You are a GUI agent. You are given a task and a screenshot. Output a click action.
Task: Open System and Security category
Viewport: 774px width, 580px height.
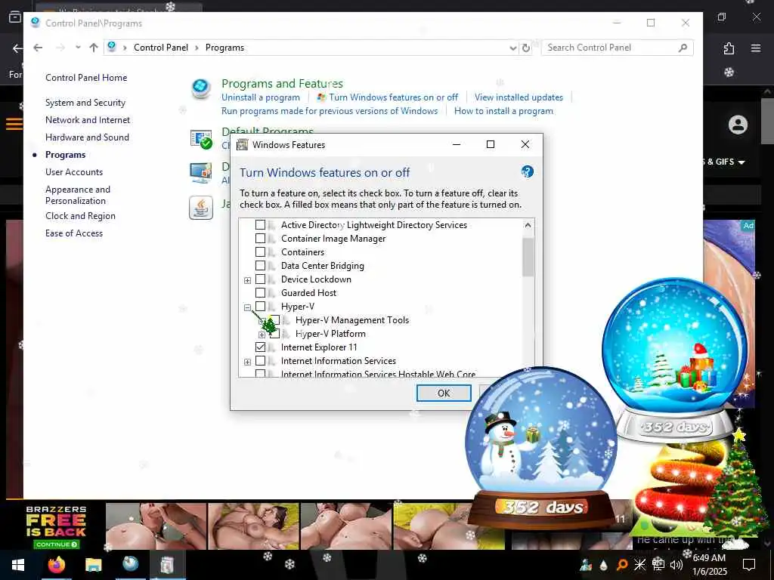click(x=85, y=103)
